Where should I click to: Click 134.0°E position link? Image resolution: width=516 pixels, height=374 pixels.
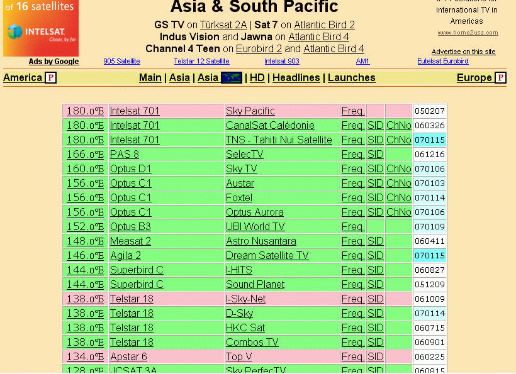point(85,357)
